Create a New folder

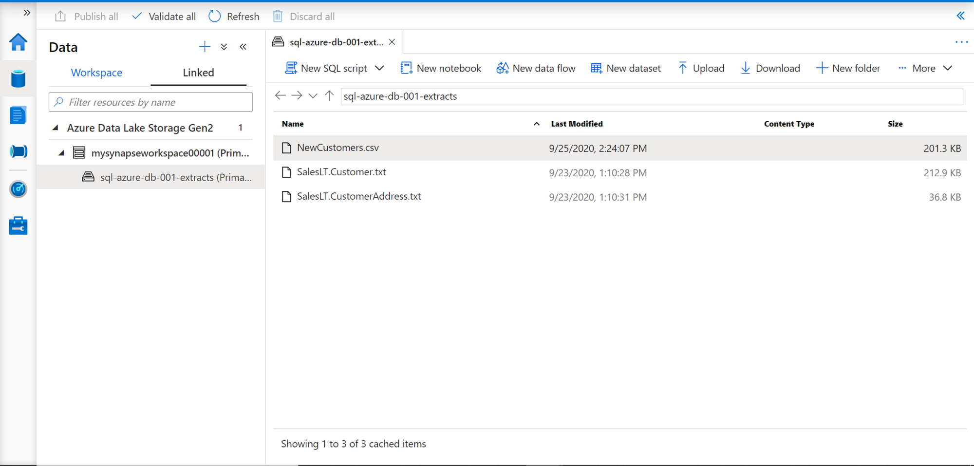click(848, 68)
